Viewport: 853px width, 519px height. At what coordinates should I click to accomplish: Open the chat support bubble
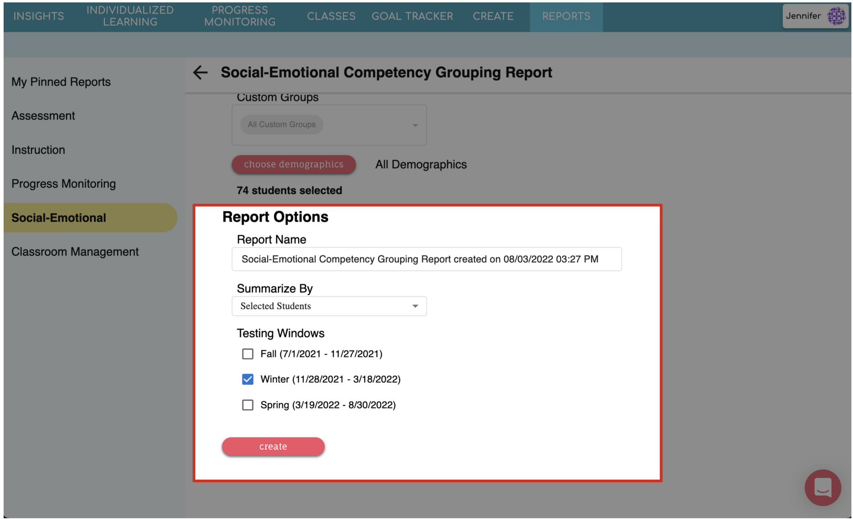point(823,488)
